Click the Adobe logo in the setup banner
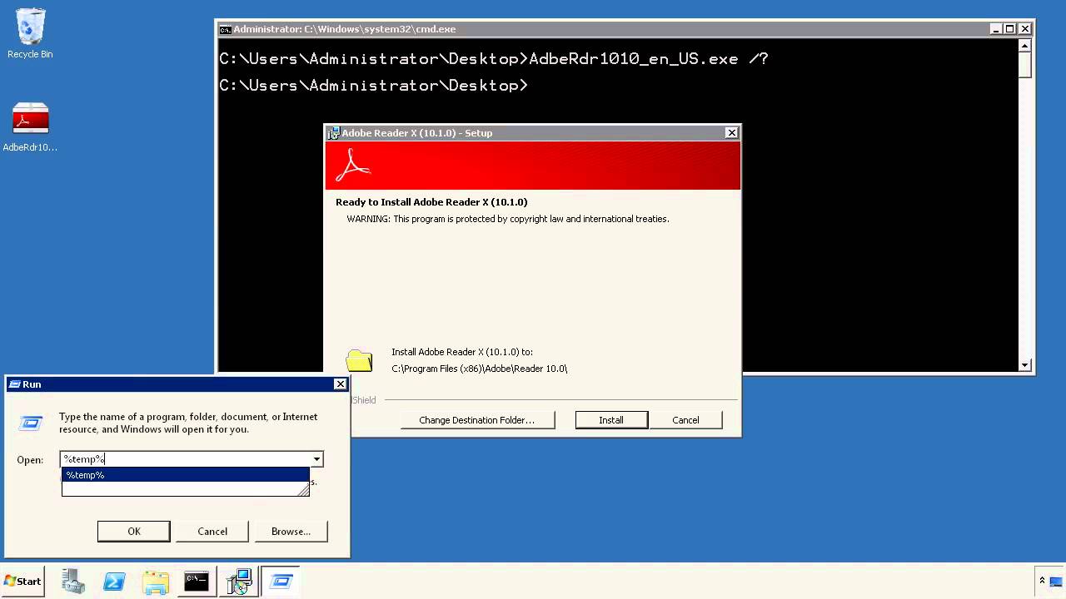This screenshot has width=1066, height=599. pos(352,165)
